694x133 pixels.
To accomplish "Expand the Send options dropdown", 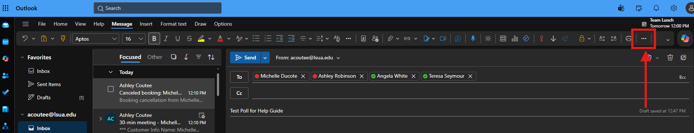I will [265, 58].
